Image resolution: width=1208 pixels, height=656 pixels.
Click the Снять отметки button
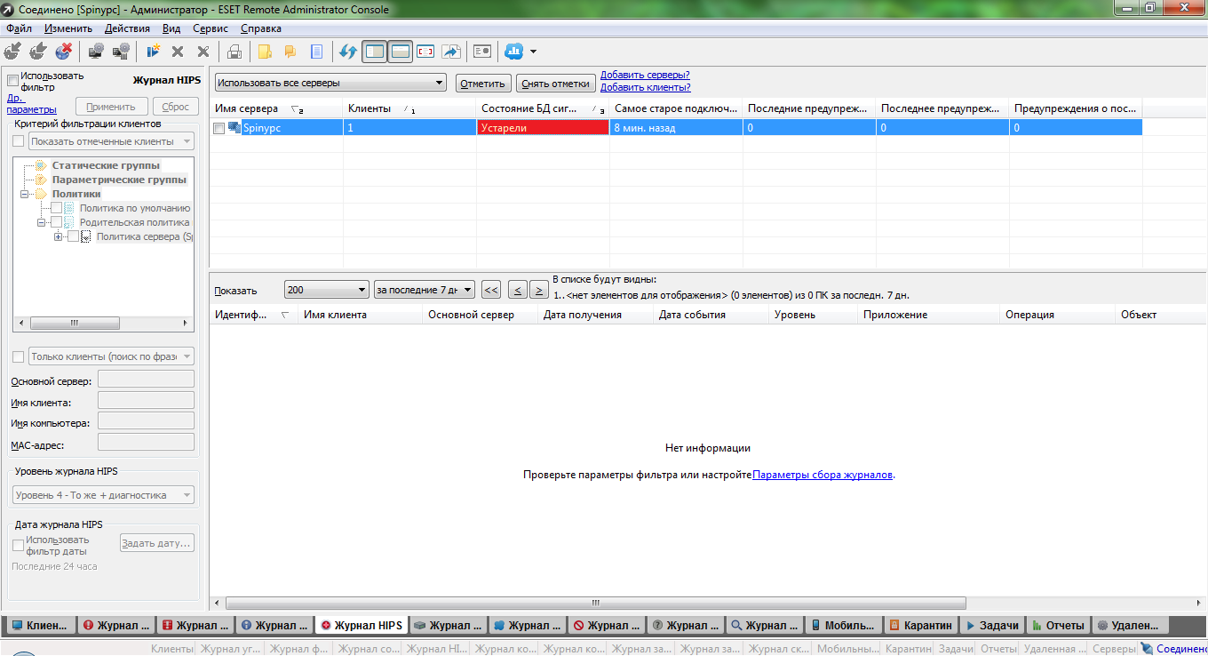pos(556,84)
